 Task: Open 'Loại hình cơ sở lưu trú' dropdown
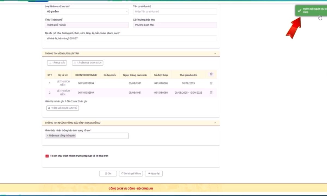(87, 12)
